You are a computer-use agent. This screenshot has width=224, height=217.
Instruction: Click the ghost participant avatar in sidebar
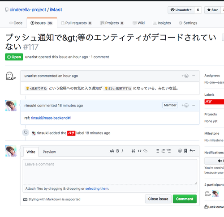pos(207,194)
